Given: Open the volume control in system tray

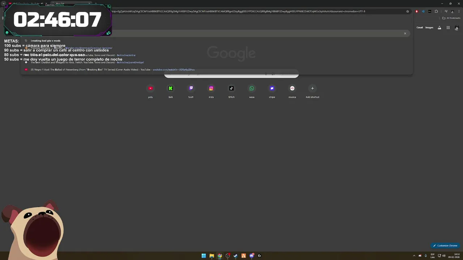Looking at the screenshot, I should 444,256.
